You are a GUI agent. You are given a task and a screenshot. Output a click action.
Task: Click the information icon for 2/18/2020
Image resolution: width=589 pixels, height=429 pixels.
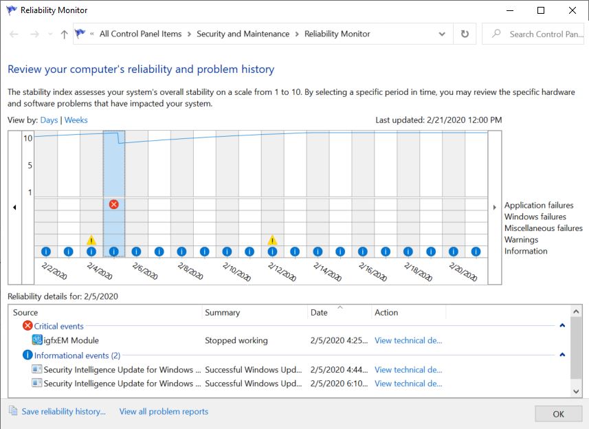pyautogui.click(x=408, y=252)
